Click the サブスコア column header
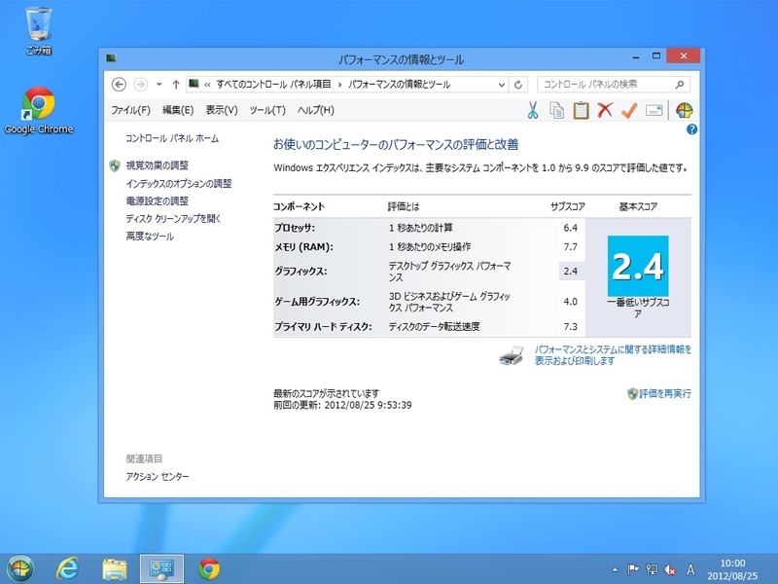The image size is (778, 584). tap(568, 206)
